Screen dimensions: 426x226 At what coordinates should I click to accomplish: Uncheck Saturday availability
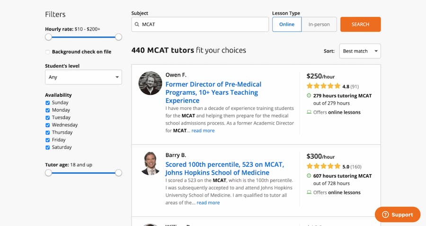47,147
